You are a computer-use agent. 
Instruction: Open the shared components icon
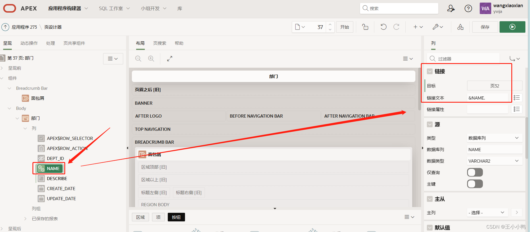pyautogui.click(x=460, y=27)
